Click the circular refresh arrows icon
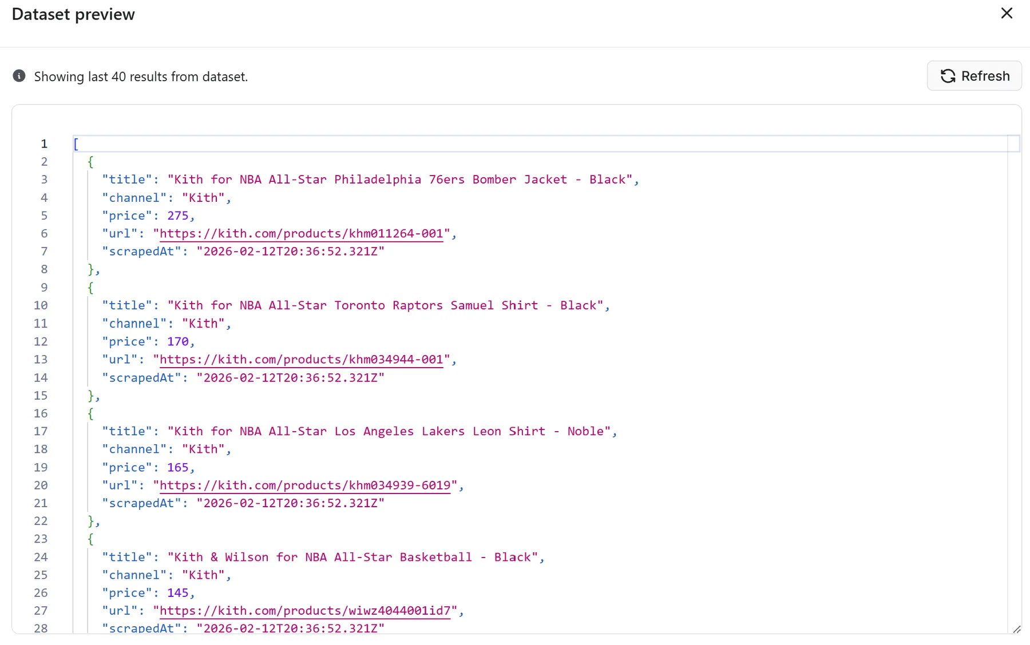Screen dimensions: 1030x645 coord(948,76)
